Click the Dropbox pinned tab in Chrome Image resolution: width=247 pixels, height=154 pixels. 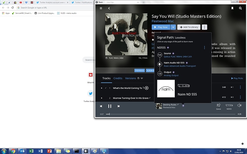(26, 3)
